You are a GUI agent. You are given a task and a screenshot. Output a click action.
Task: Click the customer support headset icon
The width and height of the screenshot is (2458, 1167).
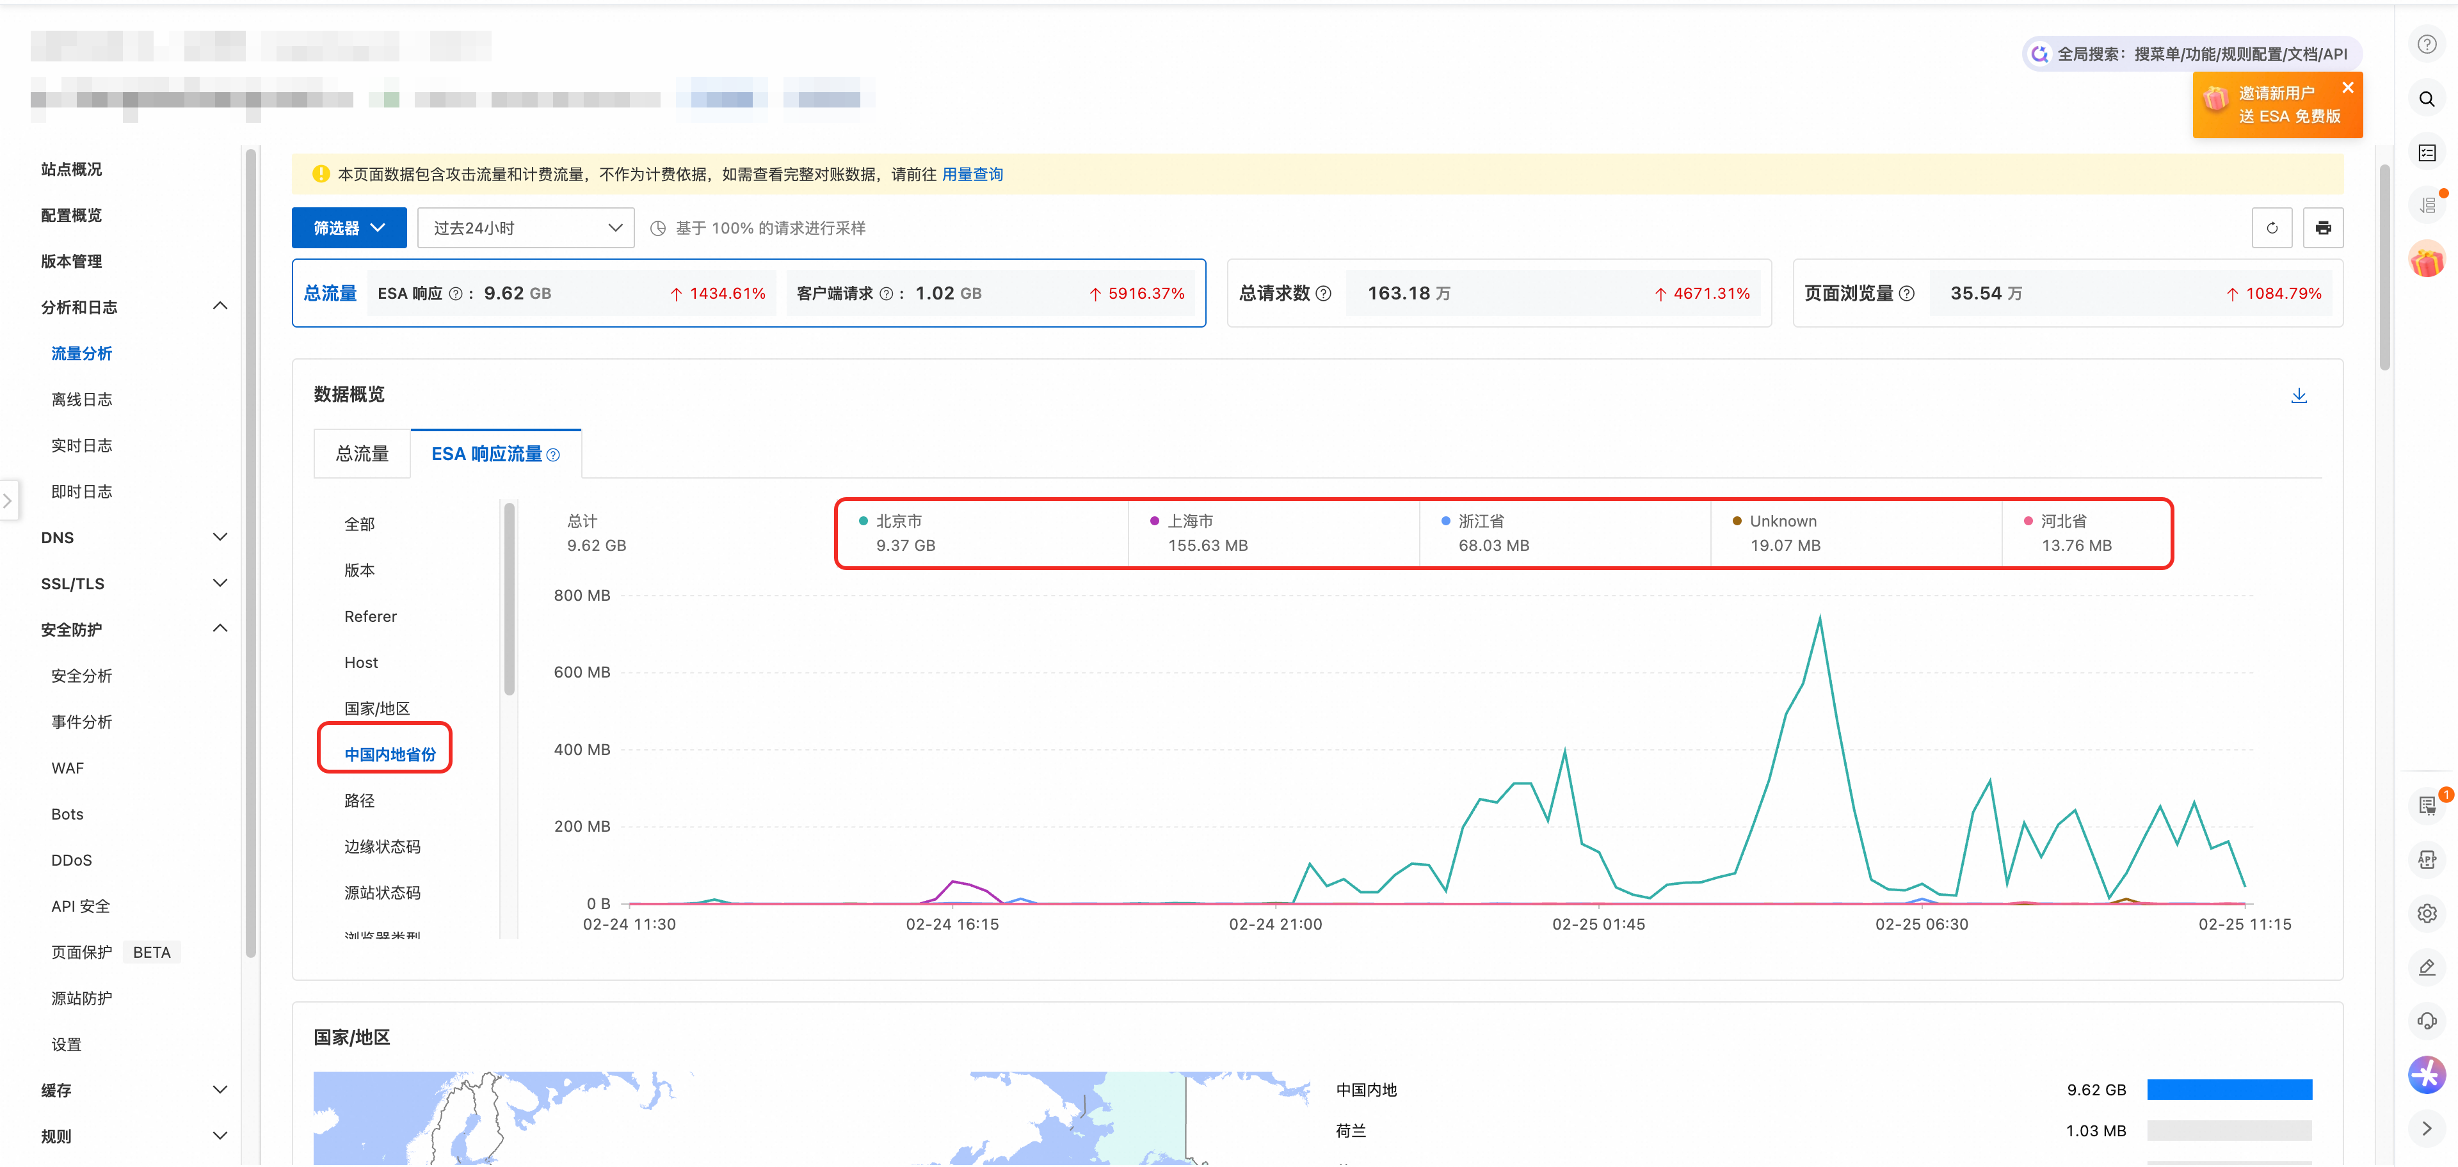(x=2427, y=1021)
